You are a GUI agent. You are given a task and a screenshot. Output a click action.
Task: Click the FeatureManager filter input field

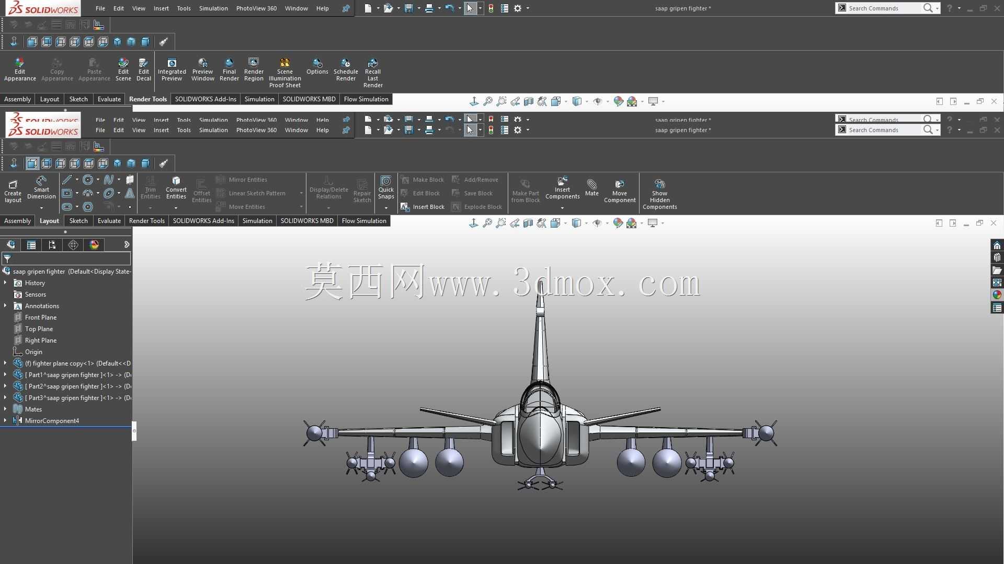66,258
